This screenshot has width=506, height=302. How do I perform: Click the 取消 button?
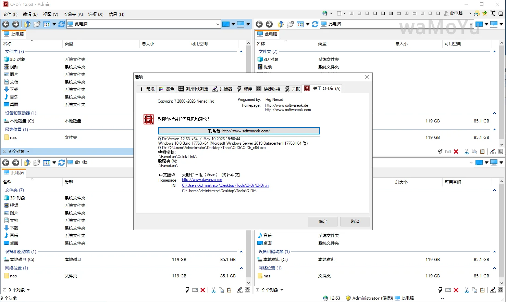point(355,222)
